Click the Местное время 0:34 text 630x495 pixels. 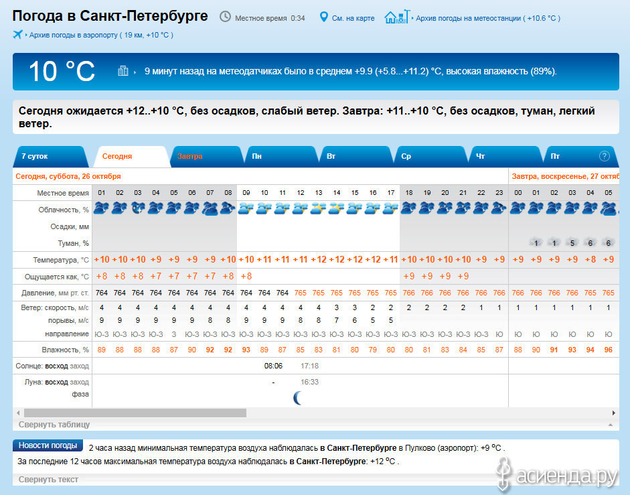tap(270, 18)
